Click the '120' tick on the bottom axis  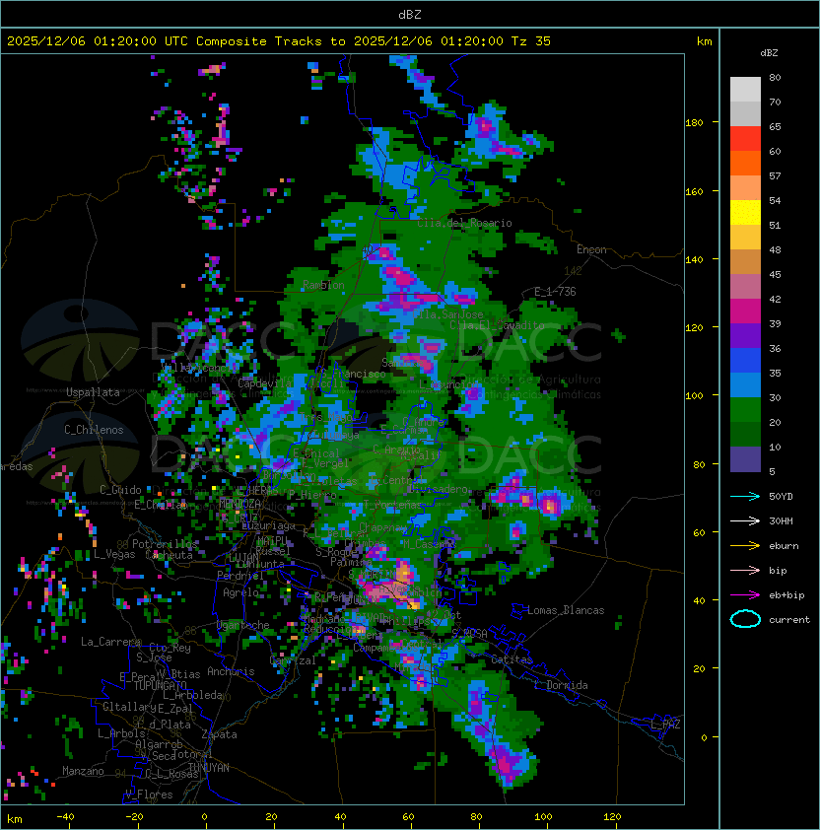pos(612,817)
